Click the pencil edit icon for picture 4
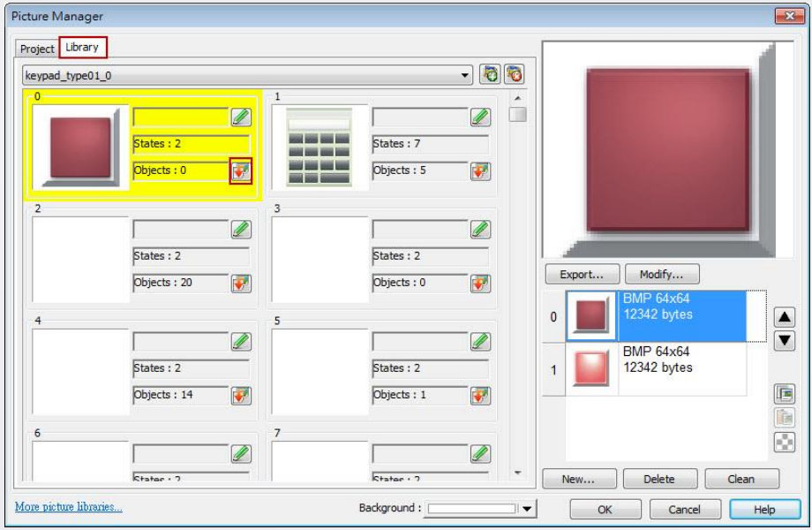Screen dimensions: 812x530 (x=241, y=342)
